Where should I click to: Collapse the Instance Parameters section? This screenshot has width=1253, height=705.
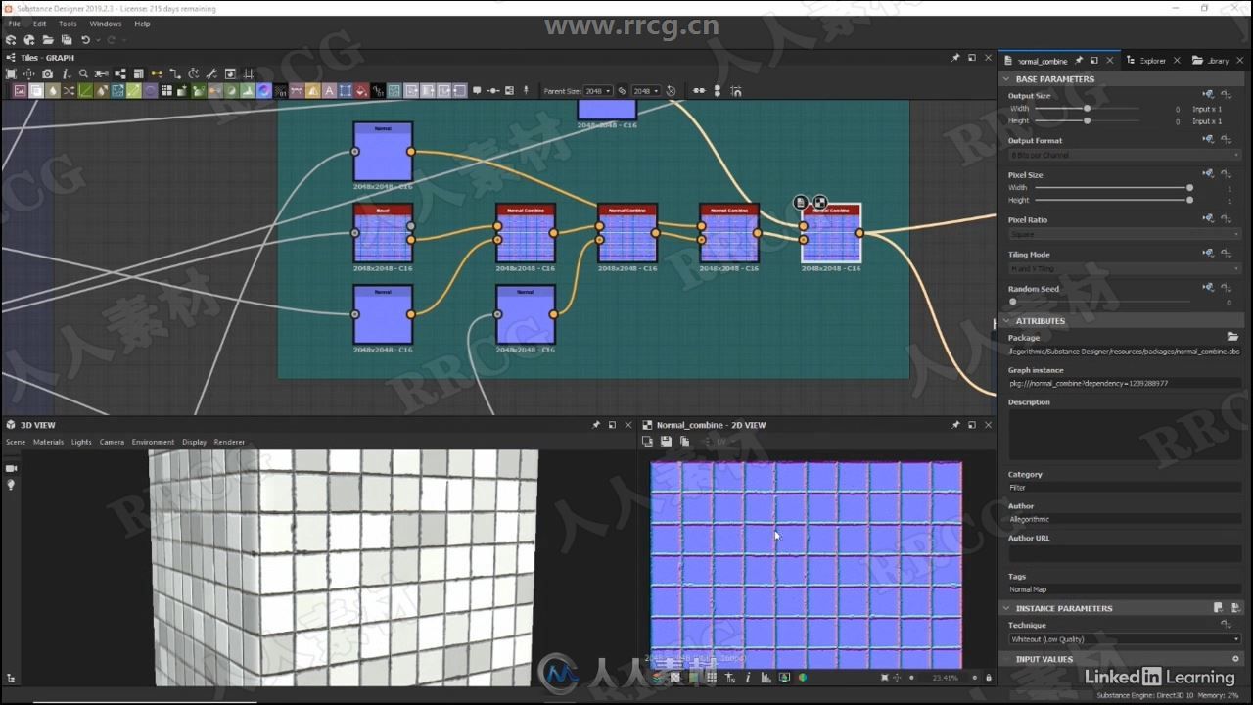coord(1006,608)
